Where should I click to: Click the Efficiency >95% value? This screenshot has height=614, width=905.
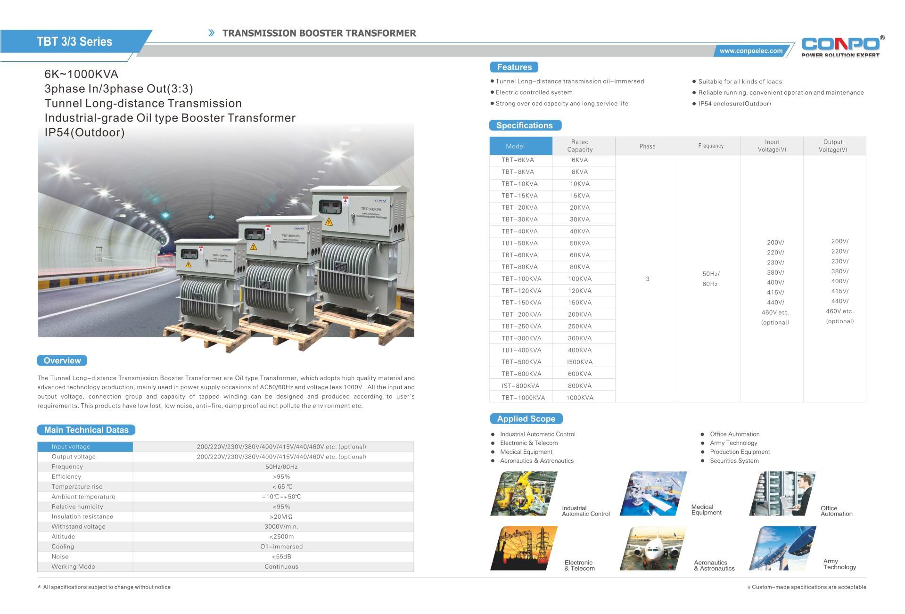click(281, 477)
